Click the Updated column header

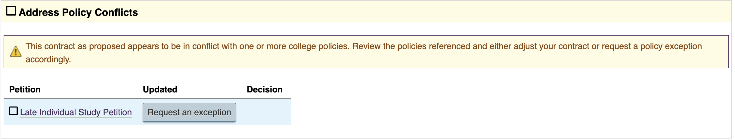pos(160,89)
